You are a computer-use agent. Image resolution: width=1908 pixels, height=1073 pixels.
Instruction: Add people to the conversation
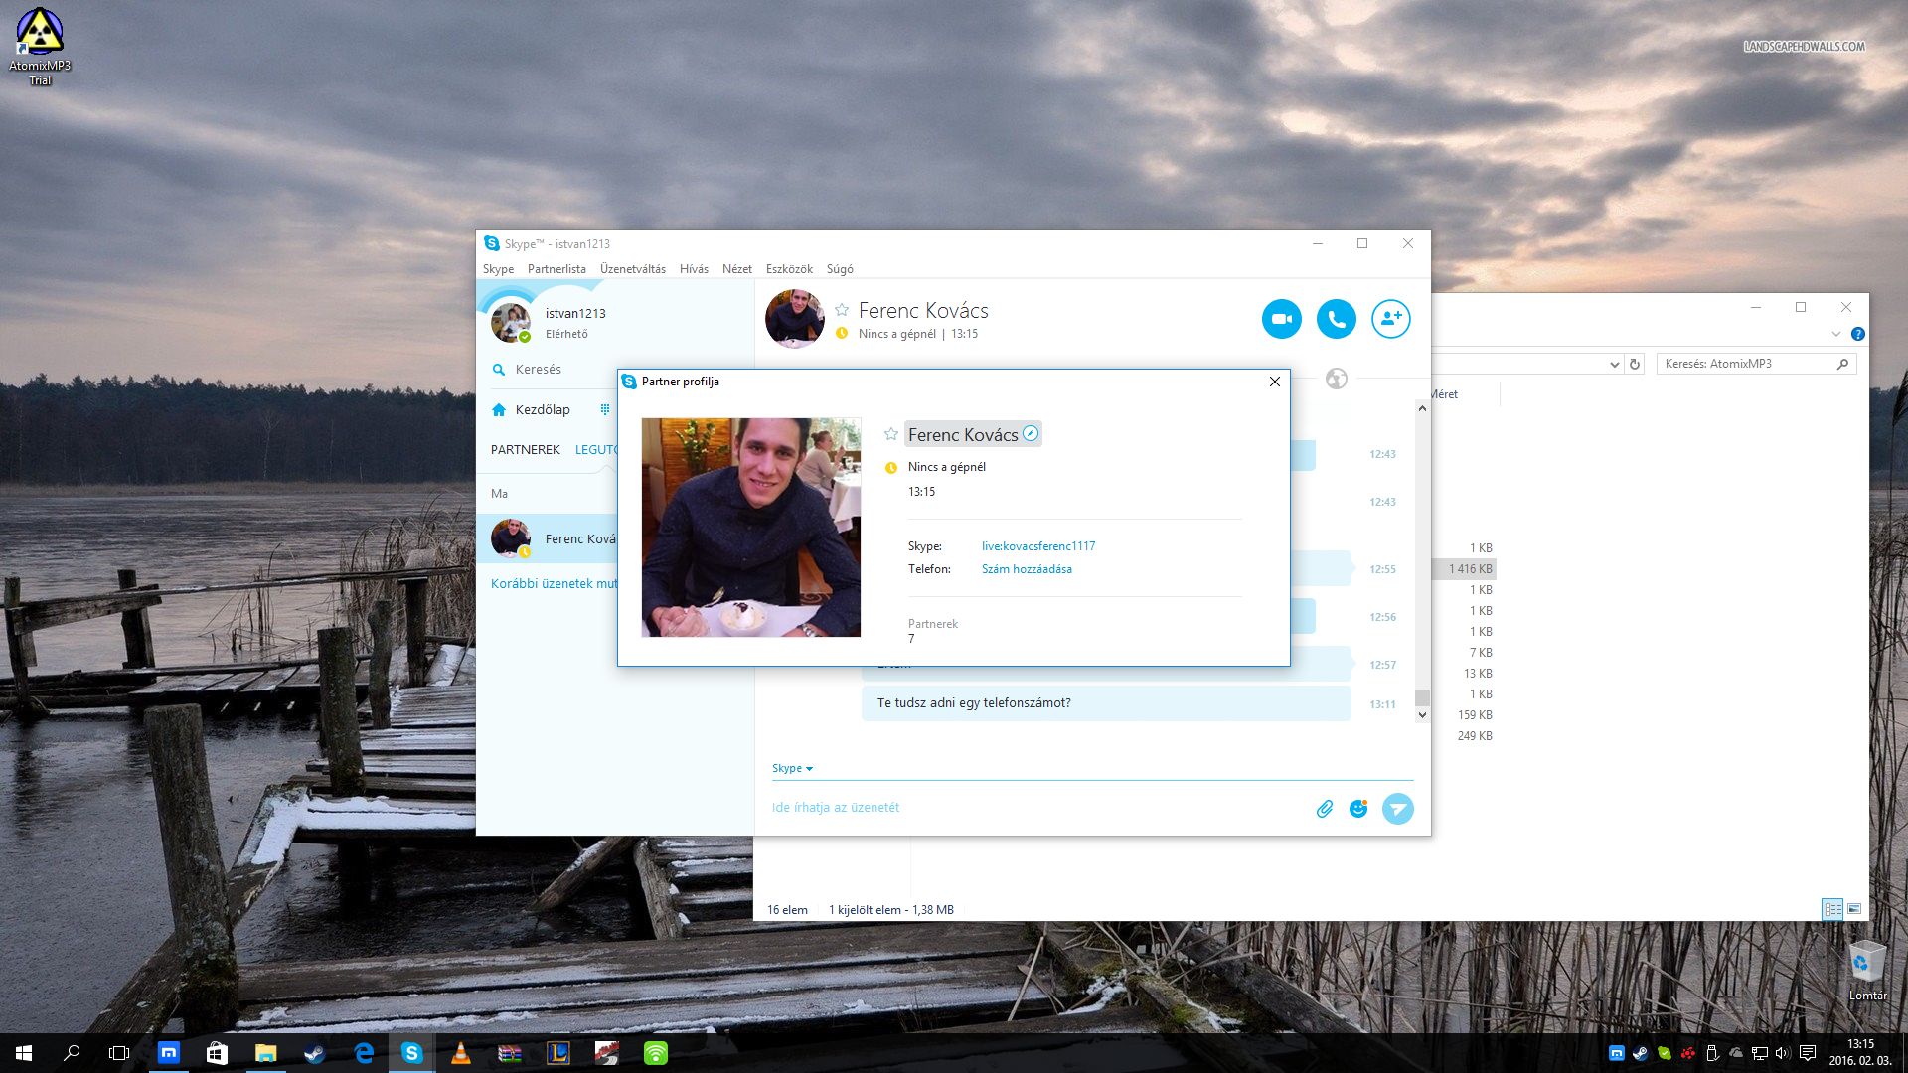click(1391, 319)
